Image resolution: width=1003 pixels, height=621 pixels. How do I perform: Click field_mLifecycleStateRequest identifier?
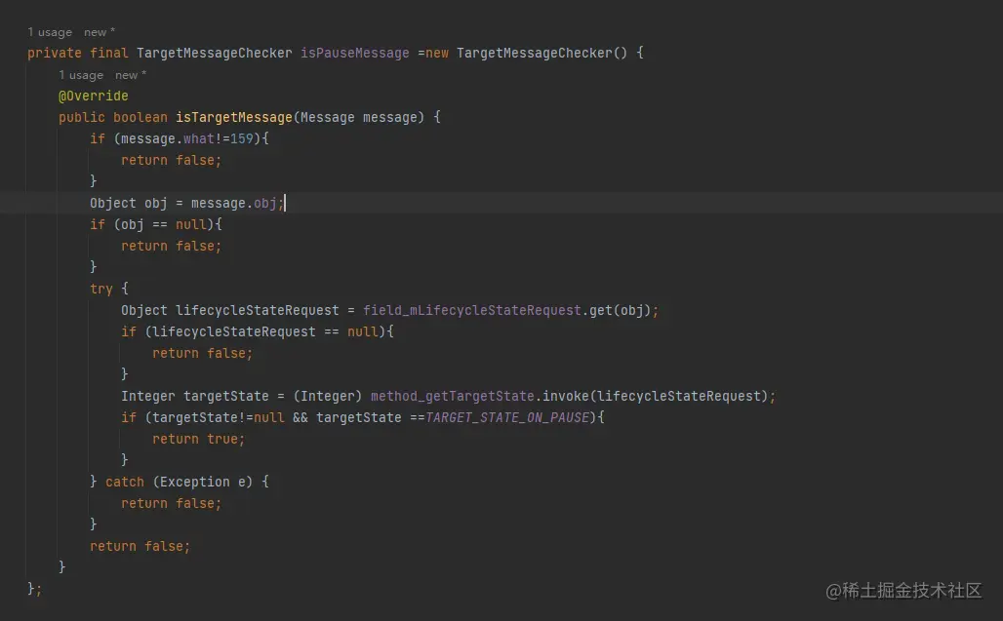click(472, 310)
